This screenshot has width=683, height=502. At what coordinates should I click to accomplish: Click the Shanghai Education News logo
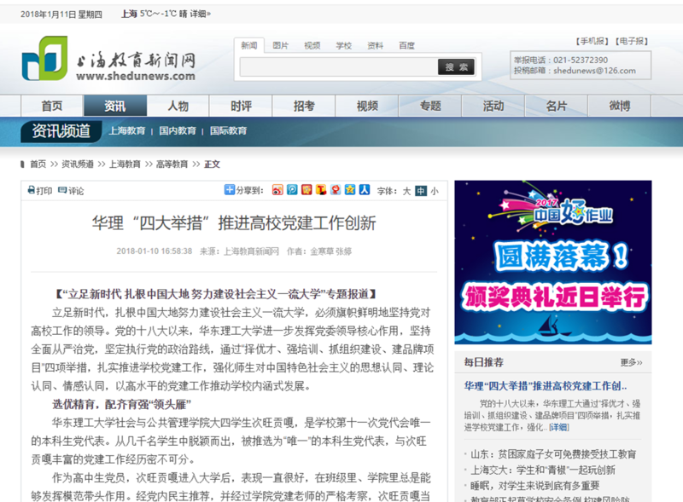coord(109,63)
